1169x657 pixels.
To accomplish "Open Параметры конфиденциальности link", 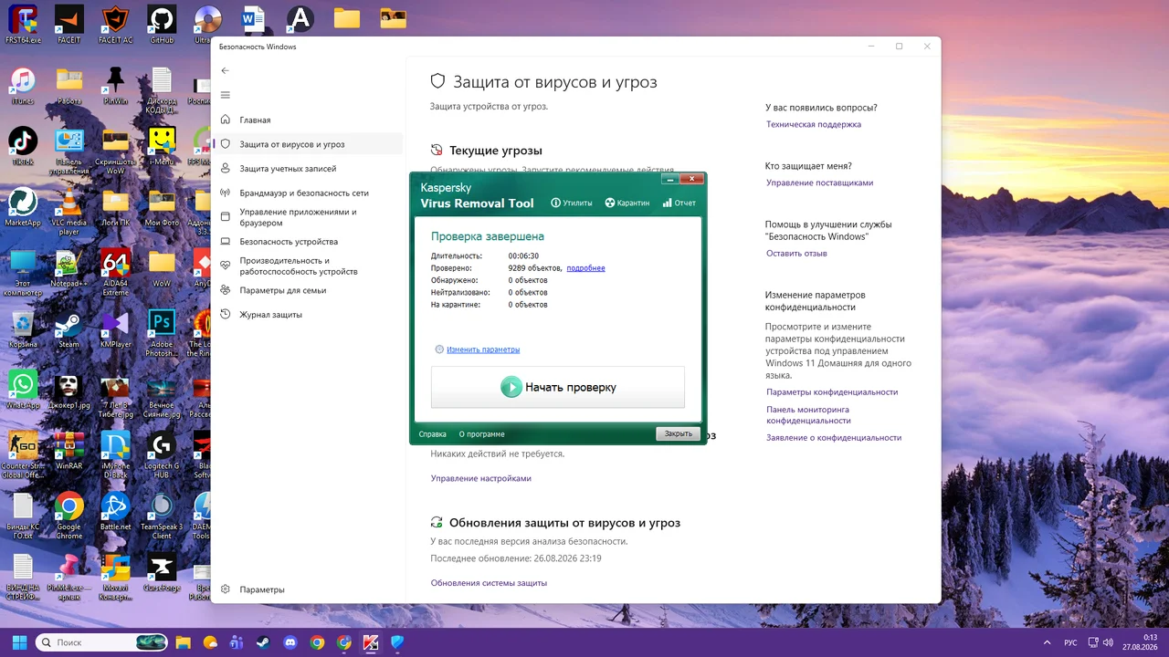I will tap(832, 391).
